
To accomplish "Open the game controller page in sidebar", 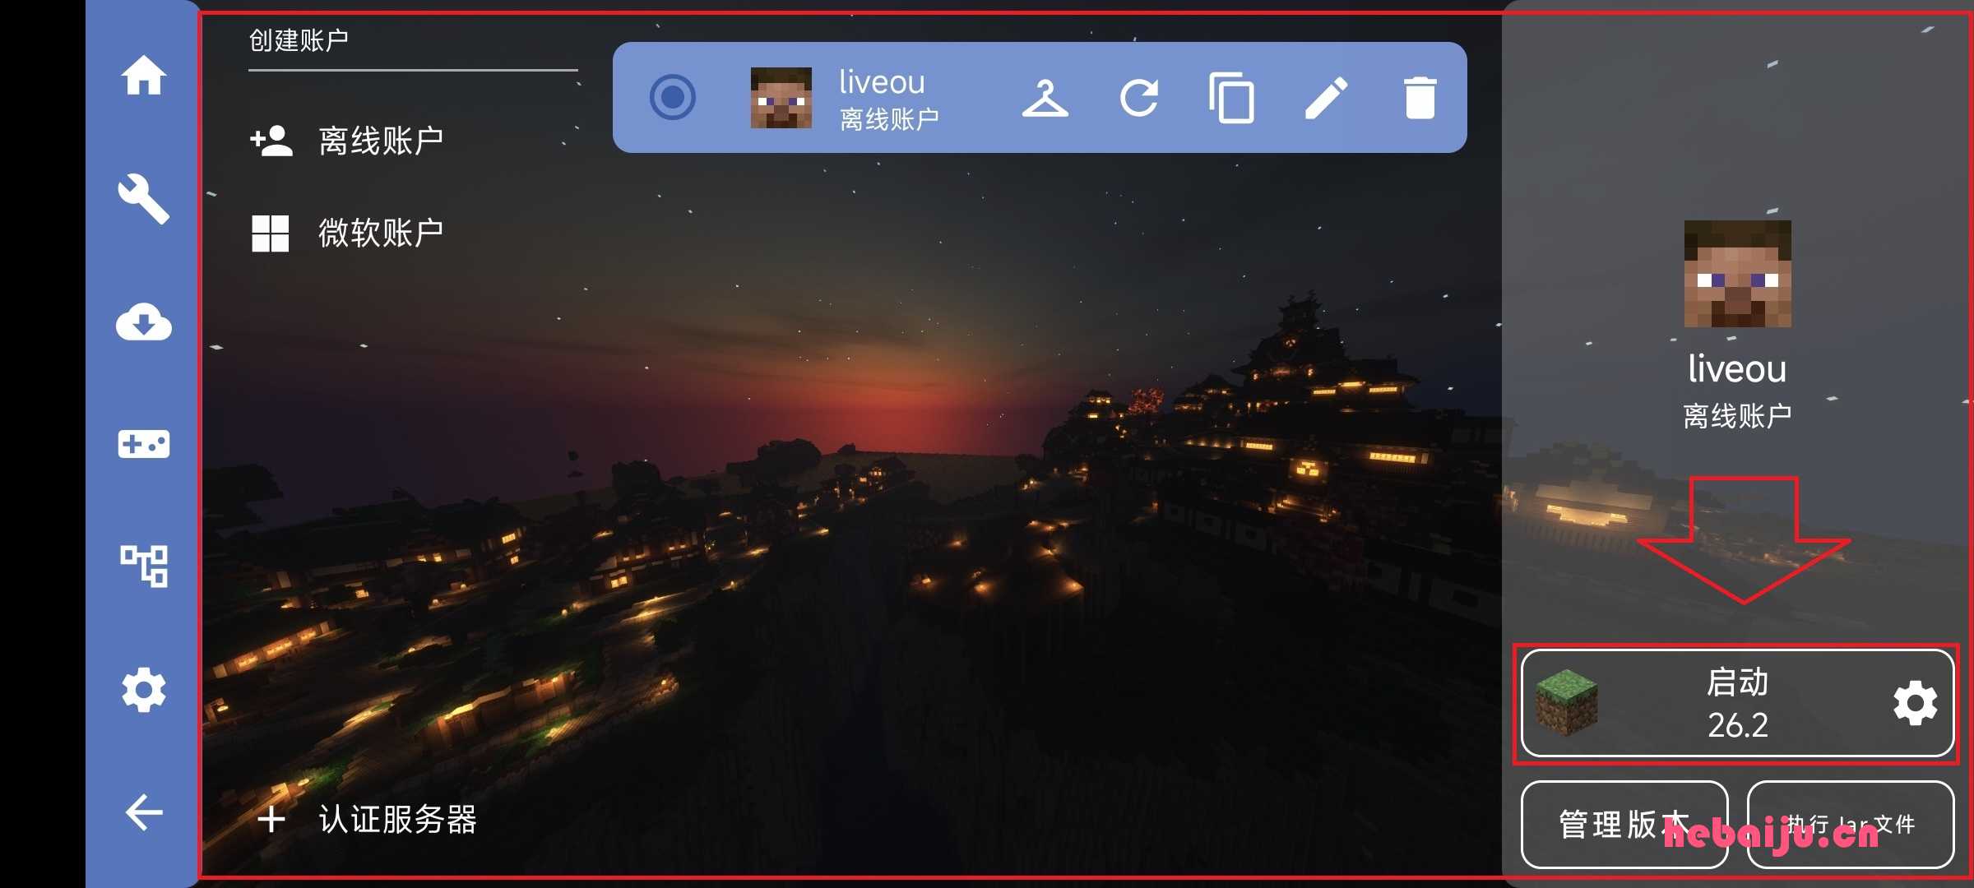I will [x=144, y=444].
